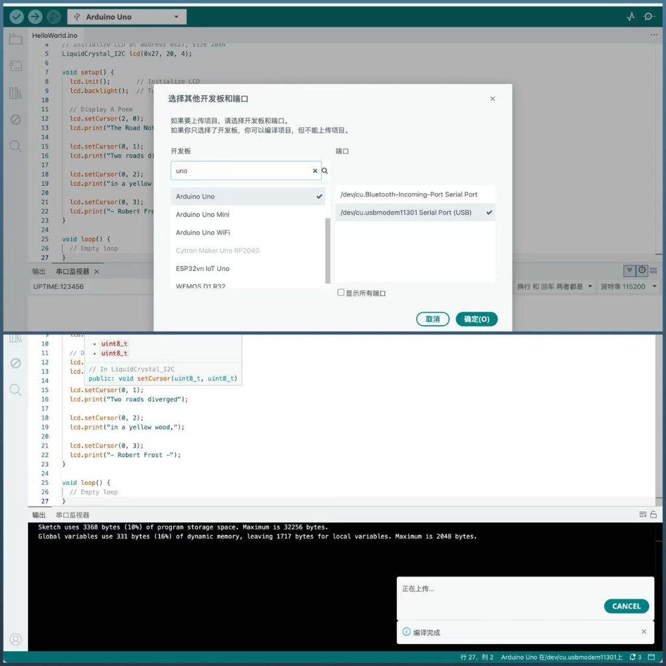Select ESP32vn IoT Uno in board list
Viewport: 666px width, 666px height.
[x=248, y=268]
